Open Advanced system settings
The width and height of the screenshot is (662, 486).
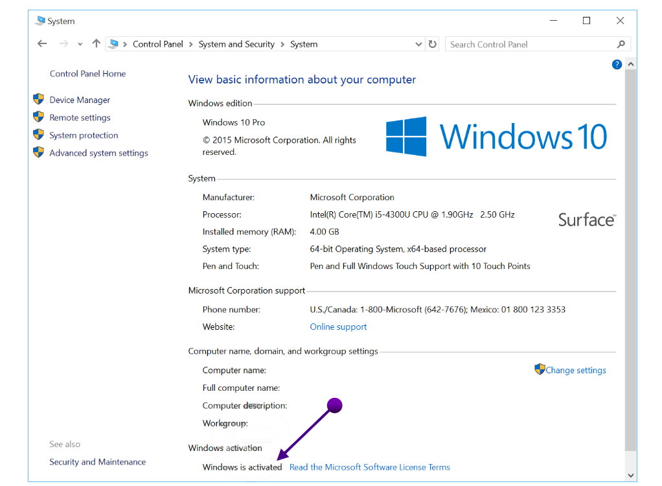click(99, 154)
